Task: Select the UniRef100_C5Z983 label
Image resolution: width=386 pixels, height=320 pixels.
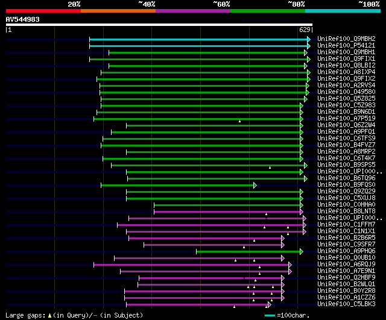Action: click(x=346, y=105)
